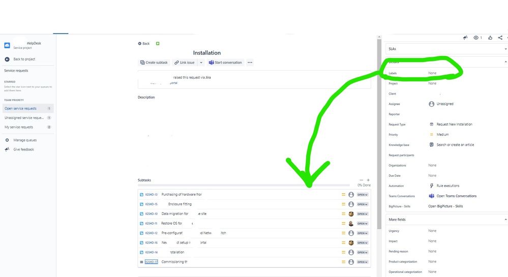This screenshot has width=508, height=277.
Task: Click the assignee avatar on IGSHD-11 row
Action: point(351,224)
